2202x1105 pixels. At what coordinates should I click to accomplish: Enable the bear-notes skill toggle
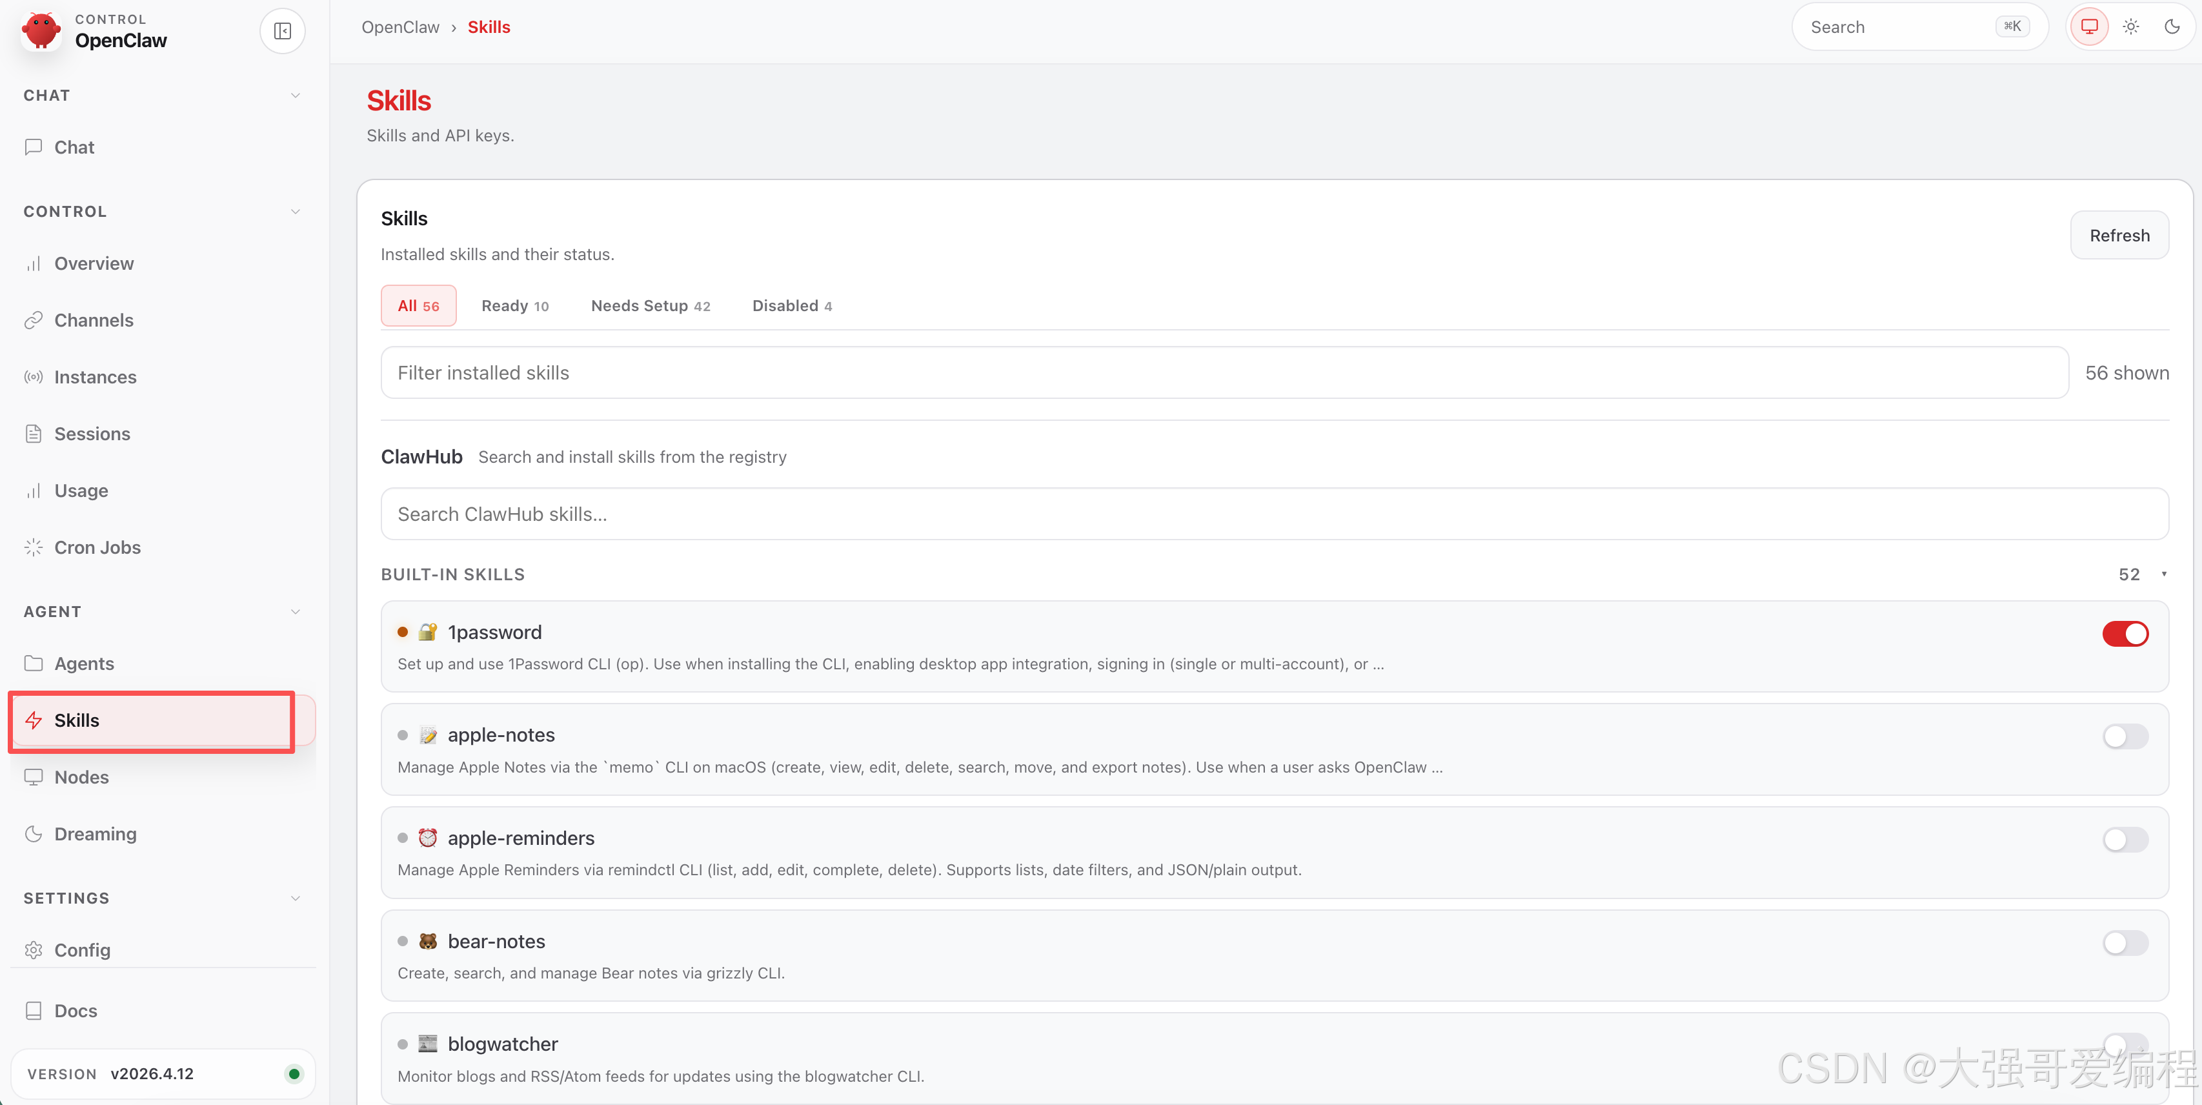tap(2125, 942)
